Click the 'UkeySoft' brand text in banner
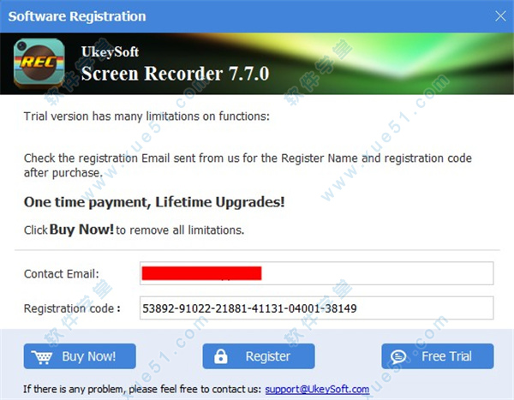 pyautogui.click(x=110, y=51)
